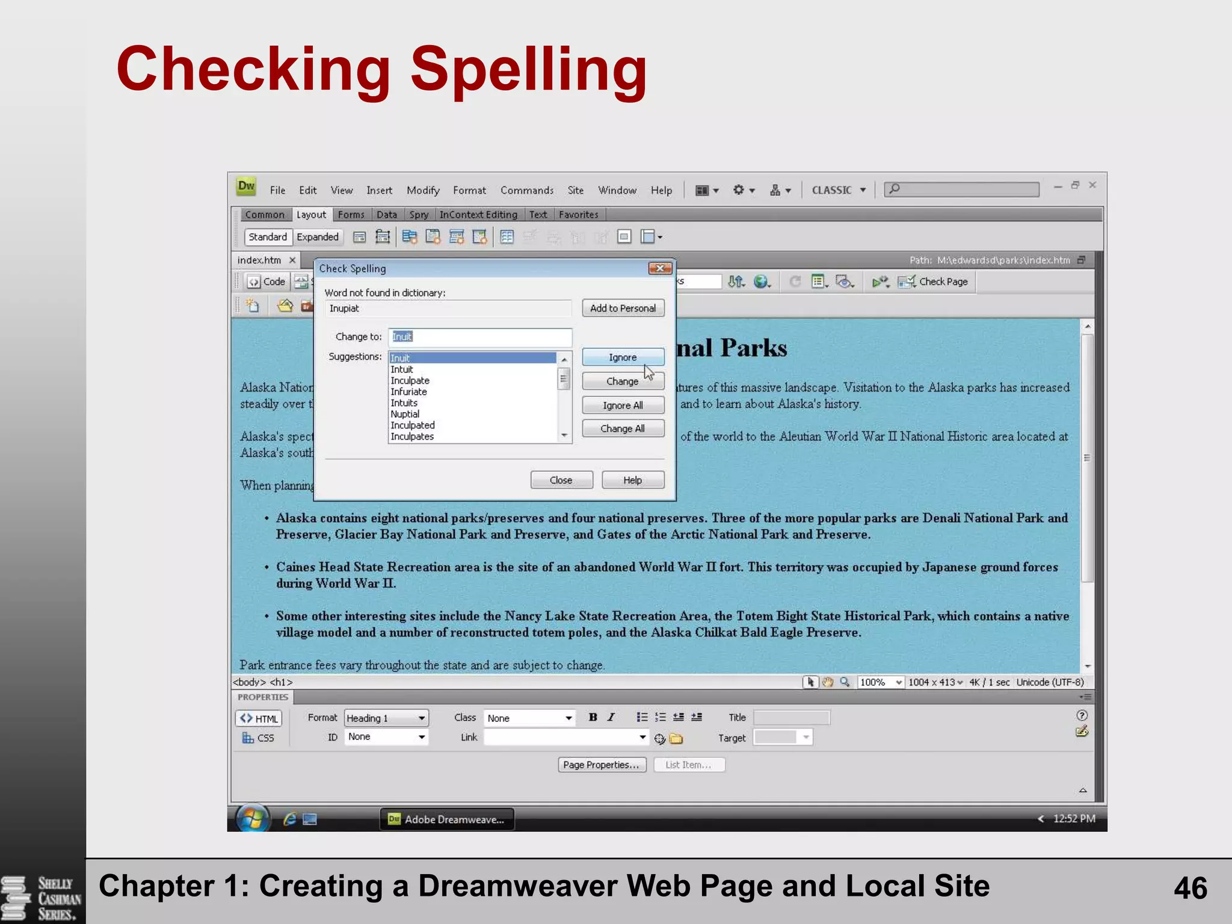This screenshot has width=1232, height=924.
Task: Click Close in Check Spelling dialog
Action: (561, 480)
